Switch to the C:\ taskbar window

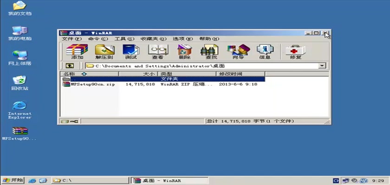(90, 180)
